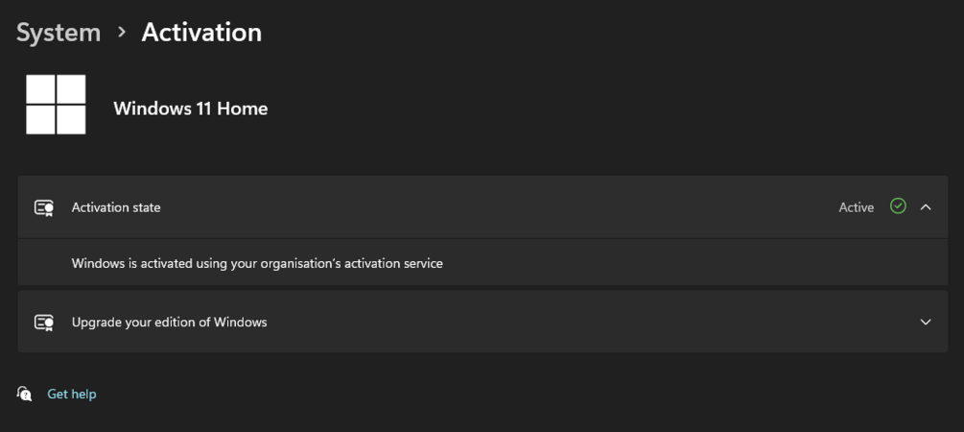Click the Active status text

pos(856,207)
